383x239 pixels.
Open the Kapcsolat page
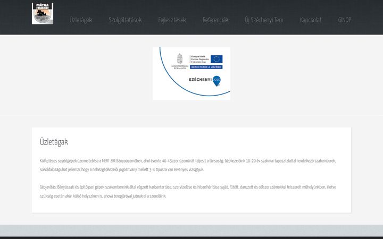(x=311, y=20)
